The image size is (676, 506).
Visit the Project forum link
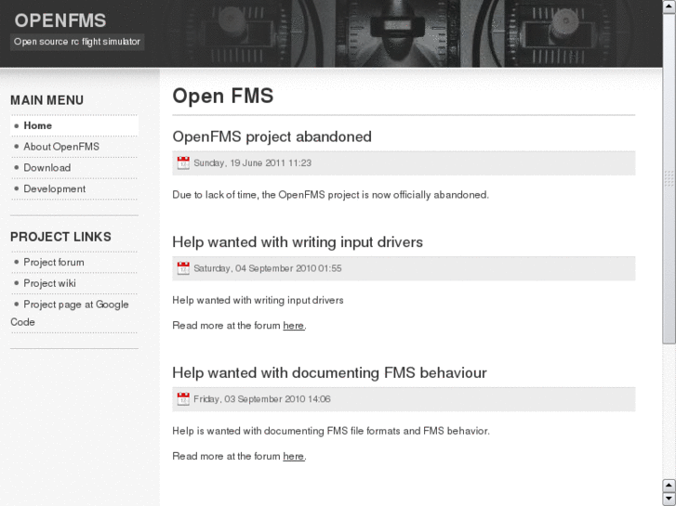pos(54,262)
